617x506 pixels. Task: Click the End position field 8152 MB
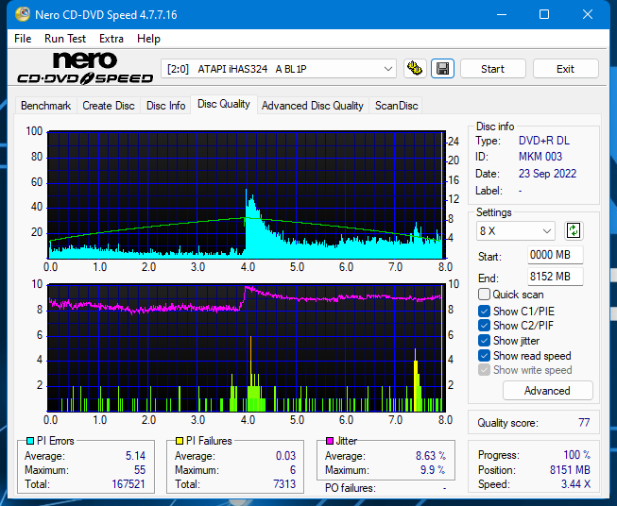click(556, 277)
